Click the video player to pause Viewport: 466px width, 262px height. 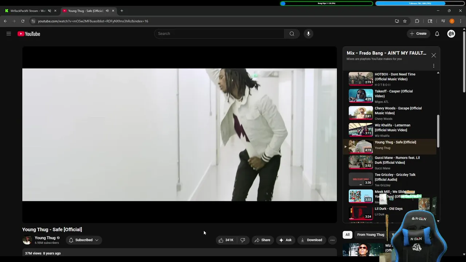179,135
